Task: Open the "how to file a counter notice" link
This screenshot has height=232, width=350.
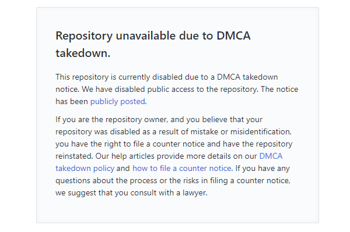Action: [x=181, y=169]
